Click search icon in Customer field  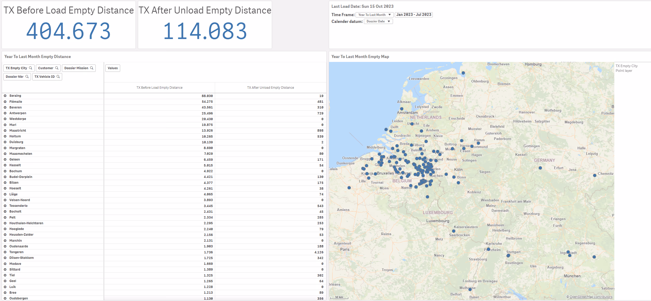tap(57, 68)
